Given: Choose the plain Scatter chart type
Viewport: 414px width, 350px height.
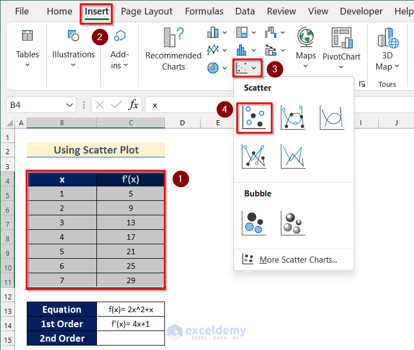Looking at the screenshot, I should click(254, 117).
